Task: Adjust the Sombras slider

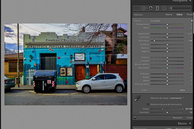Action: pos(167,45)
